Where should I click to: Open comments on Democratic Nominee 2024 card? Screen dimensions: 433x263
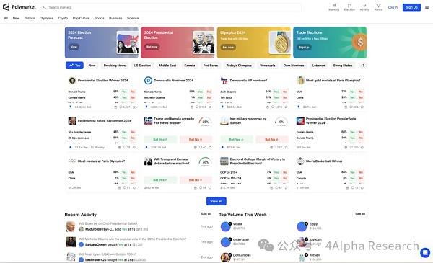pyautogui.click(x=201, y=107)
